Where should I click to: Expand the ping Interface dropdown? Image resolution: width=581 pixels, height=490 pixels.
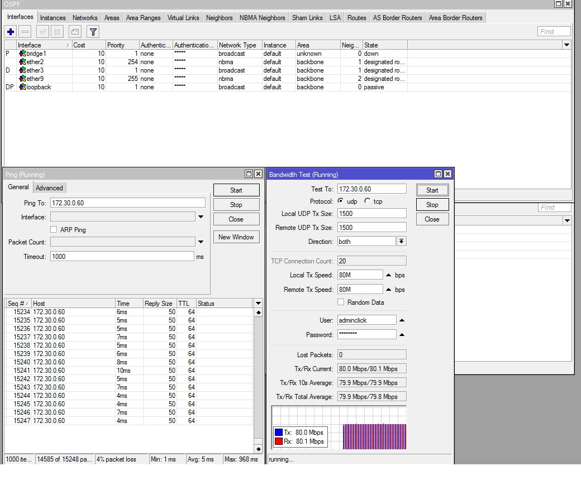201,217
